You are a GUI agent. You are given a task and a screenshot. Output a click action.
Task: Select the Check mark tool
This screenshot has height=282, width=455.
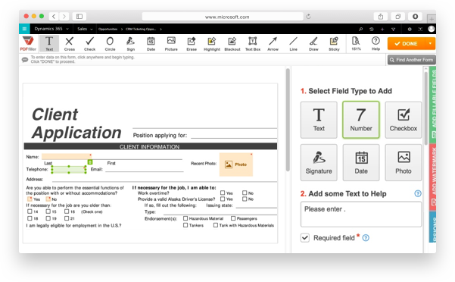89,43
